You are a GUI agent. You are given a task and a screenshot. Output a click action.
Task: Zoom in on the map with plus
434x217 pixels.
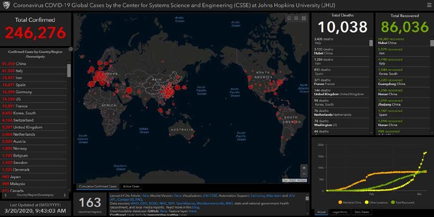304,168
